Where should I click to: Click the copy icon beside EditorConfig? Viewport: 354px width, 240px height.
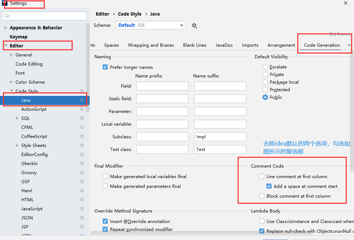tap(82, 154)
